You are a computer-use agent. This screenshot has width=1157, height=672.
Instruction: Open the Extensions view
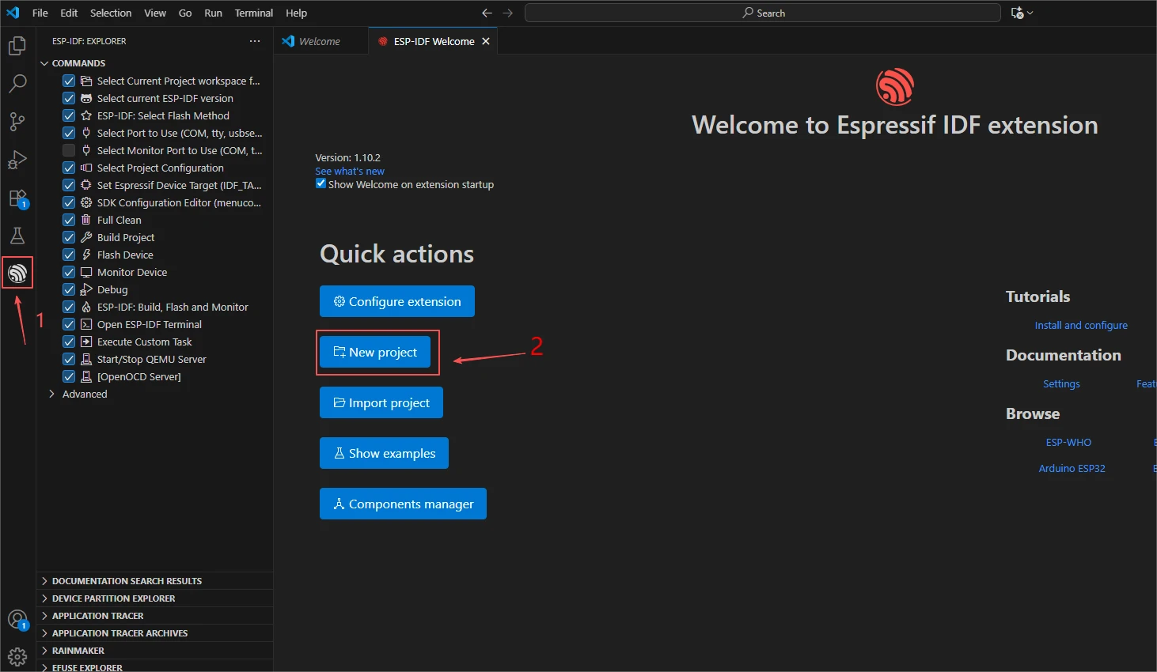[17, 198]
